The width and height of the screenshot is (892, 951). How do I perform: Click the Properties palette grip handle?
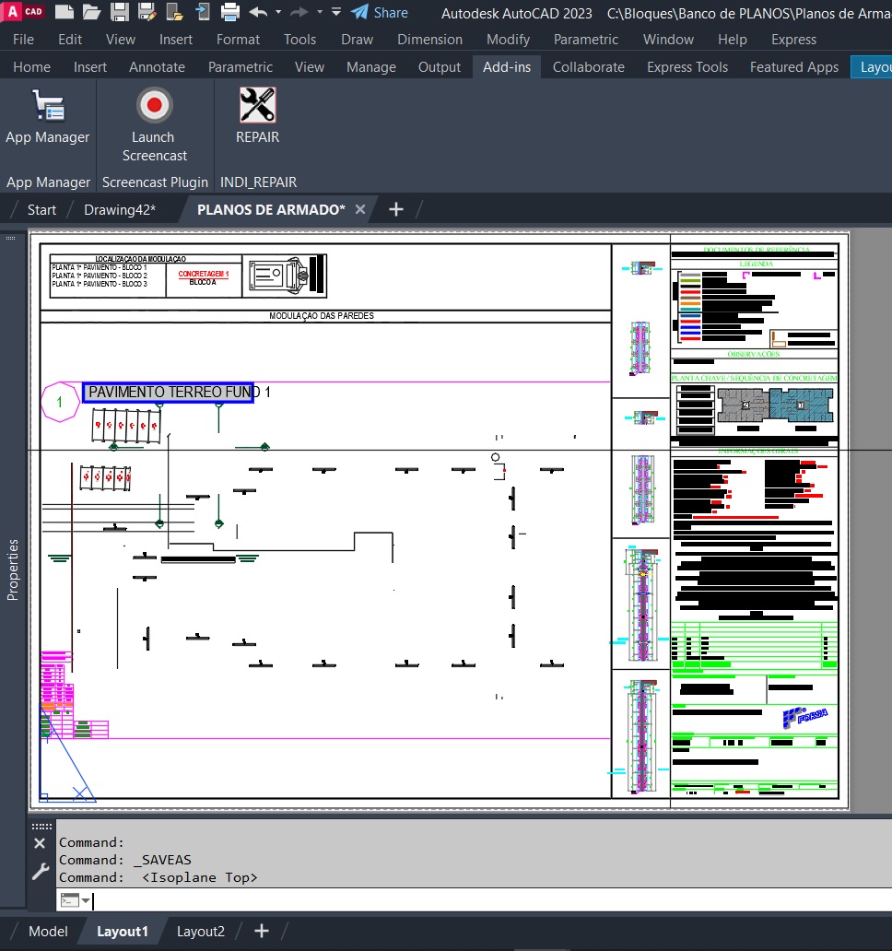pyautogui.click(x=11, y=238)
